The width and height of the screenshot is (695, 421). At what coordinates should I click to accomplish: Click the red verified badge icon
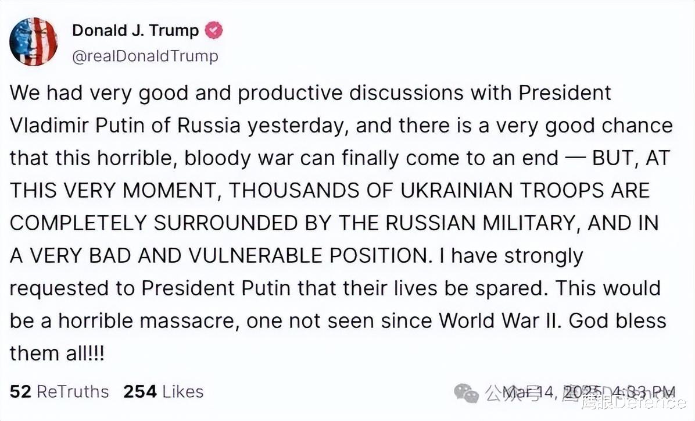point(214,30)
